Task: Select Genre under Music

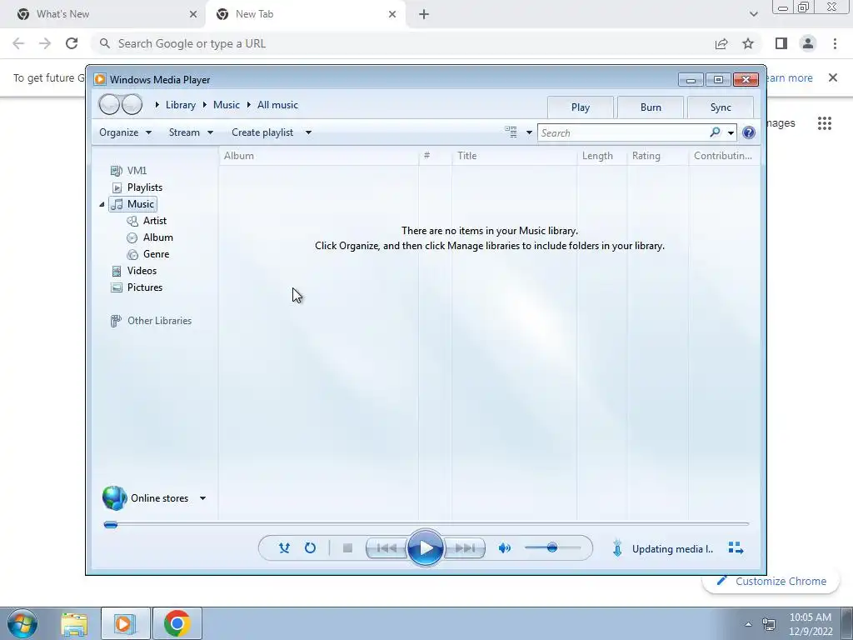Action: [x=148, y=254]
